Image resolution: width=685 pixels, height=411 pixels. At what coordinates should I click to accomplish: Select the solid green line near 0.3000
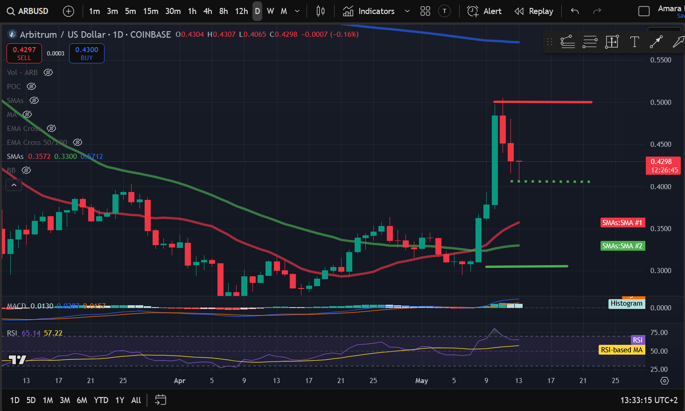pos(527,267)
